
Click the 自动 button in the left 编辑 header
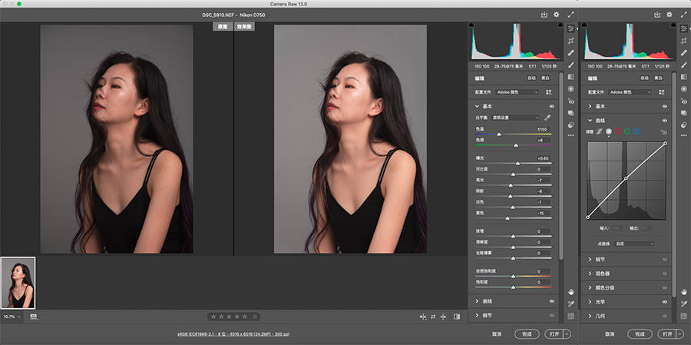531,78
